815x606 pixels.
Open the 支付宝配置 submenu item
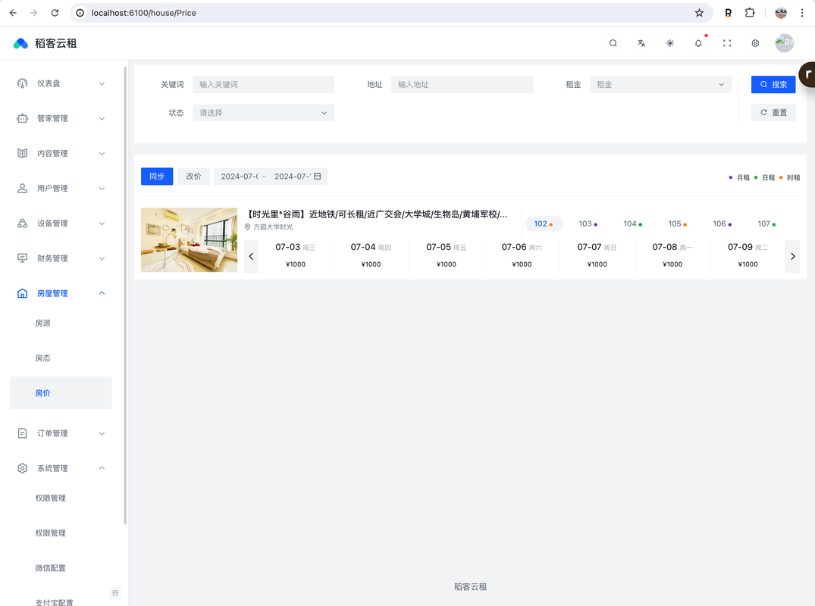coord(61,601)
